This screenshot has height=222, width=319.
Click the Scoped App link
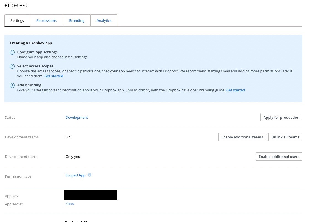tap(75, 175)
